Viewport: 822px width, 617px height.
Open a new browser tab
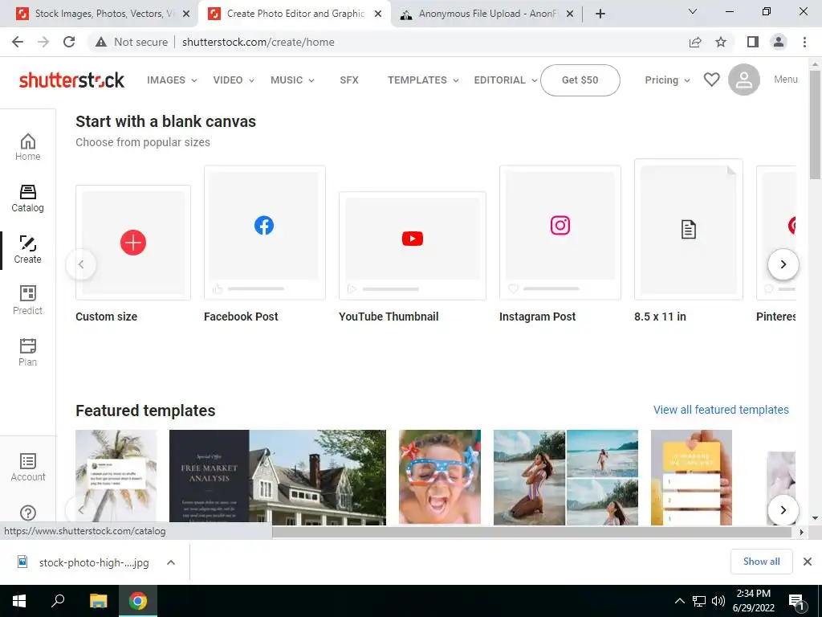(600, 14)
